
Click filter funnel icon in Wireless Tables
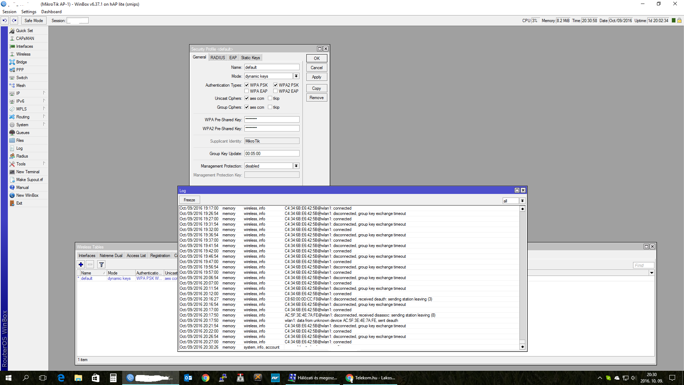102,265
